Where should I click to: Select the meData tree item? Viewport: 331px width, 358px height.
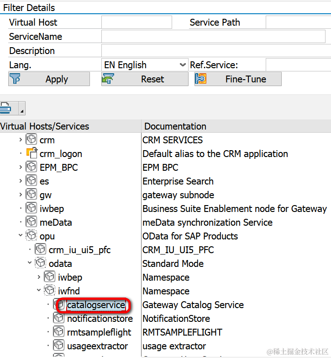pos(56,222)
